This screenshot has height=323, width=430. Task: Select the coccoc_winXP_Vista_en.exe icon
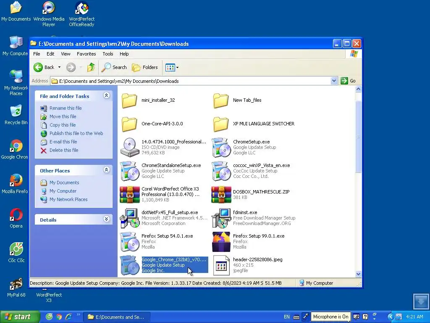(221, 171)
